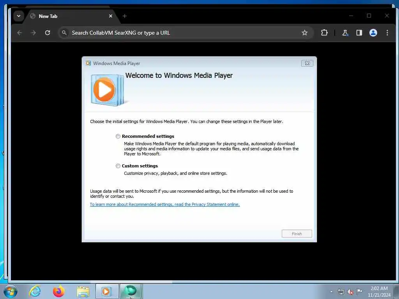
Task: Switch to the green browser taskbar button
Action: (131, 291)
